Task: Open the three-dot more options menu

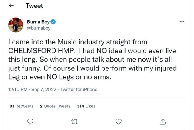Action: coord(182,22)
